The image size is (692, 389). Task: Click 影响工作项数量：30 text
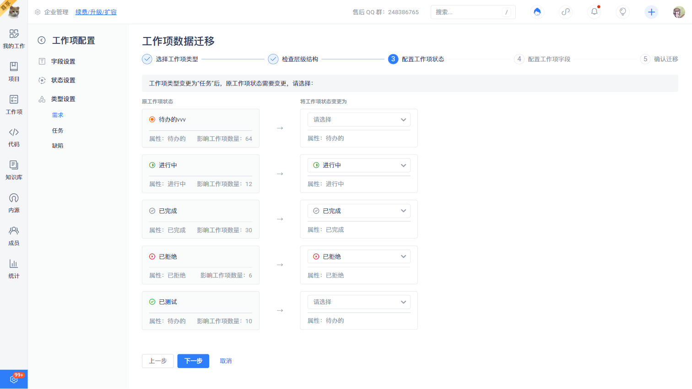click(x=224, y=230)
